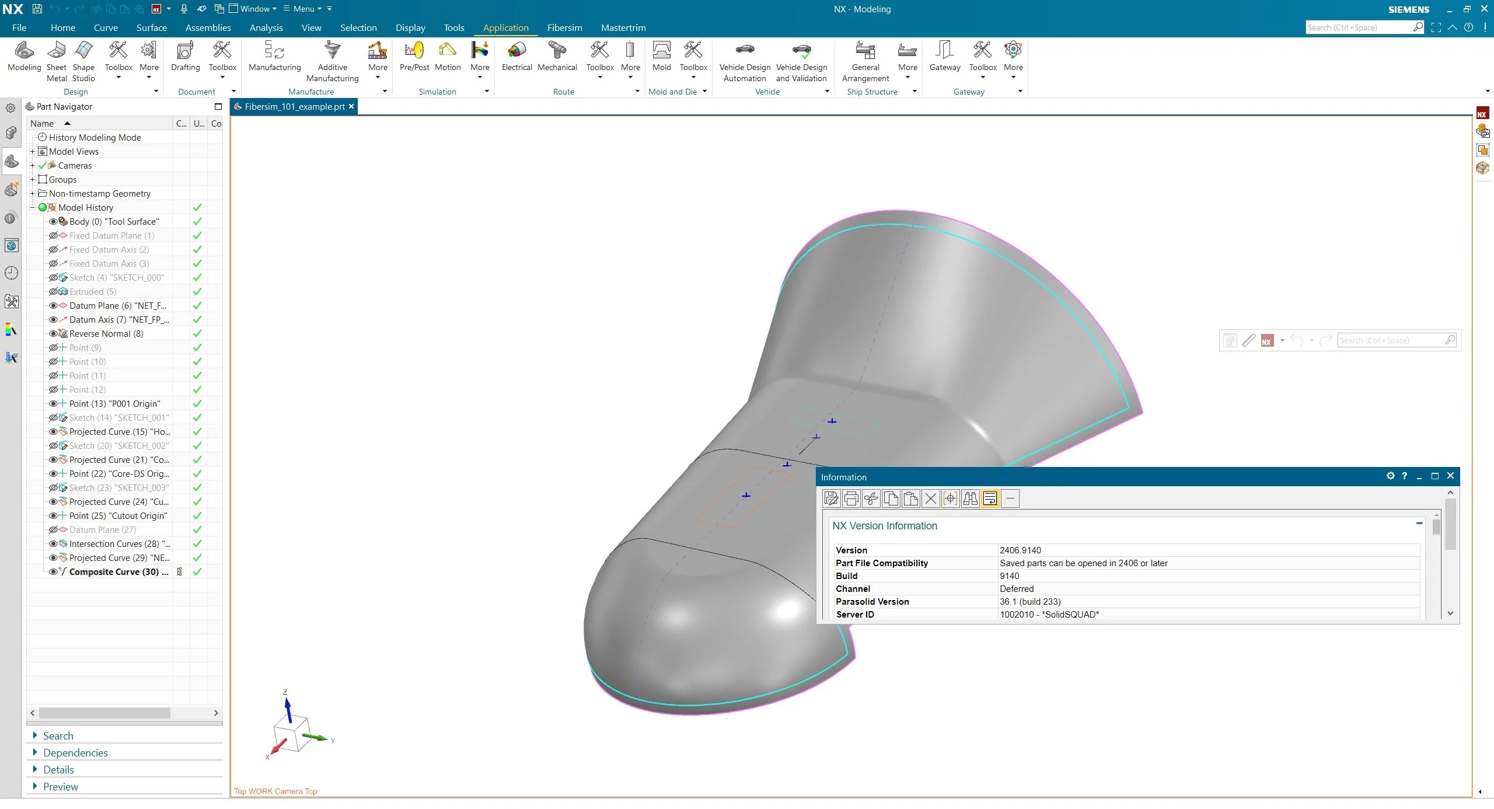This screenshot has width=1494, height=809.
Task: Switch to the Fibersim ribbon tab
Action: pyautogui.click(x=564, y=28)
